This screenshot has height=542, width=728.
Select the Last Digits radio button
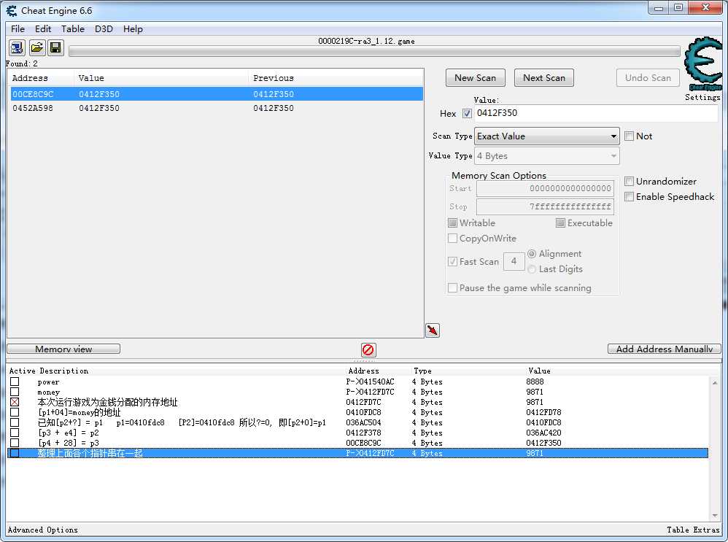pyautogui.click(x=532, y=269)
